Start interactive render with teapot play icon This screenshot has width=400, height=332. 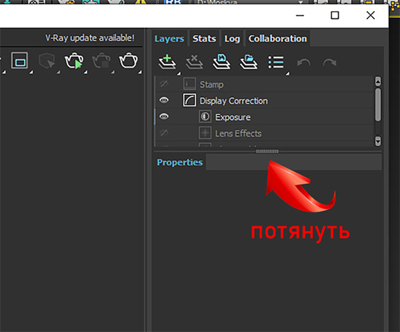pyautogui.click(x=74, y=61)
